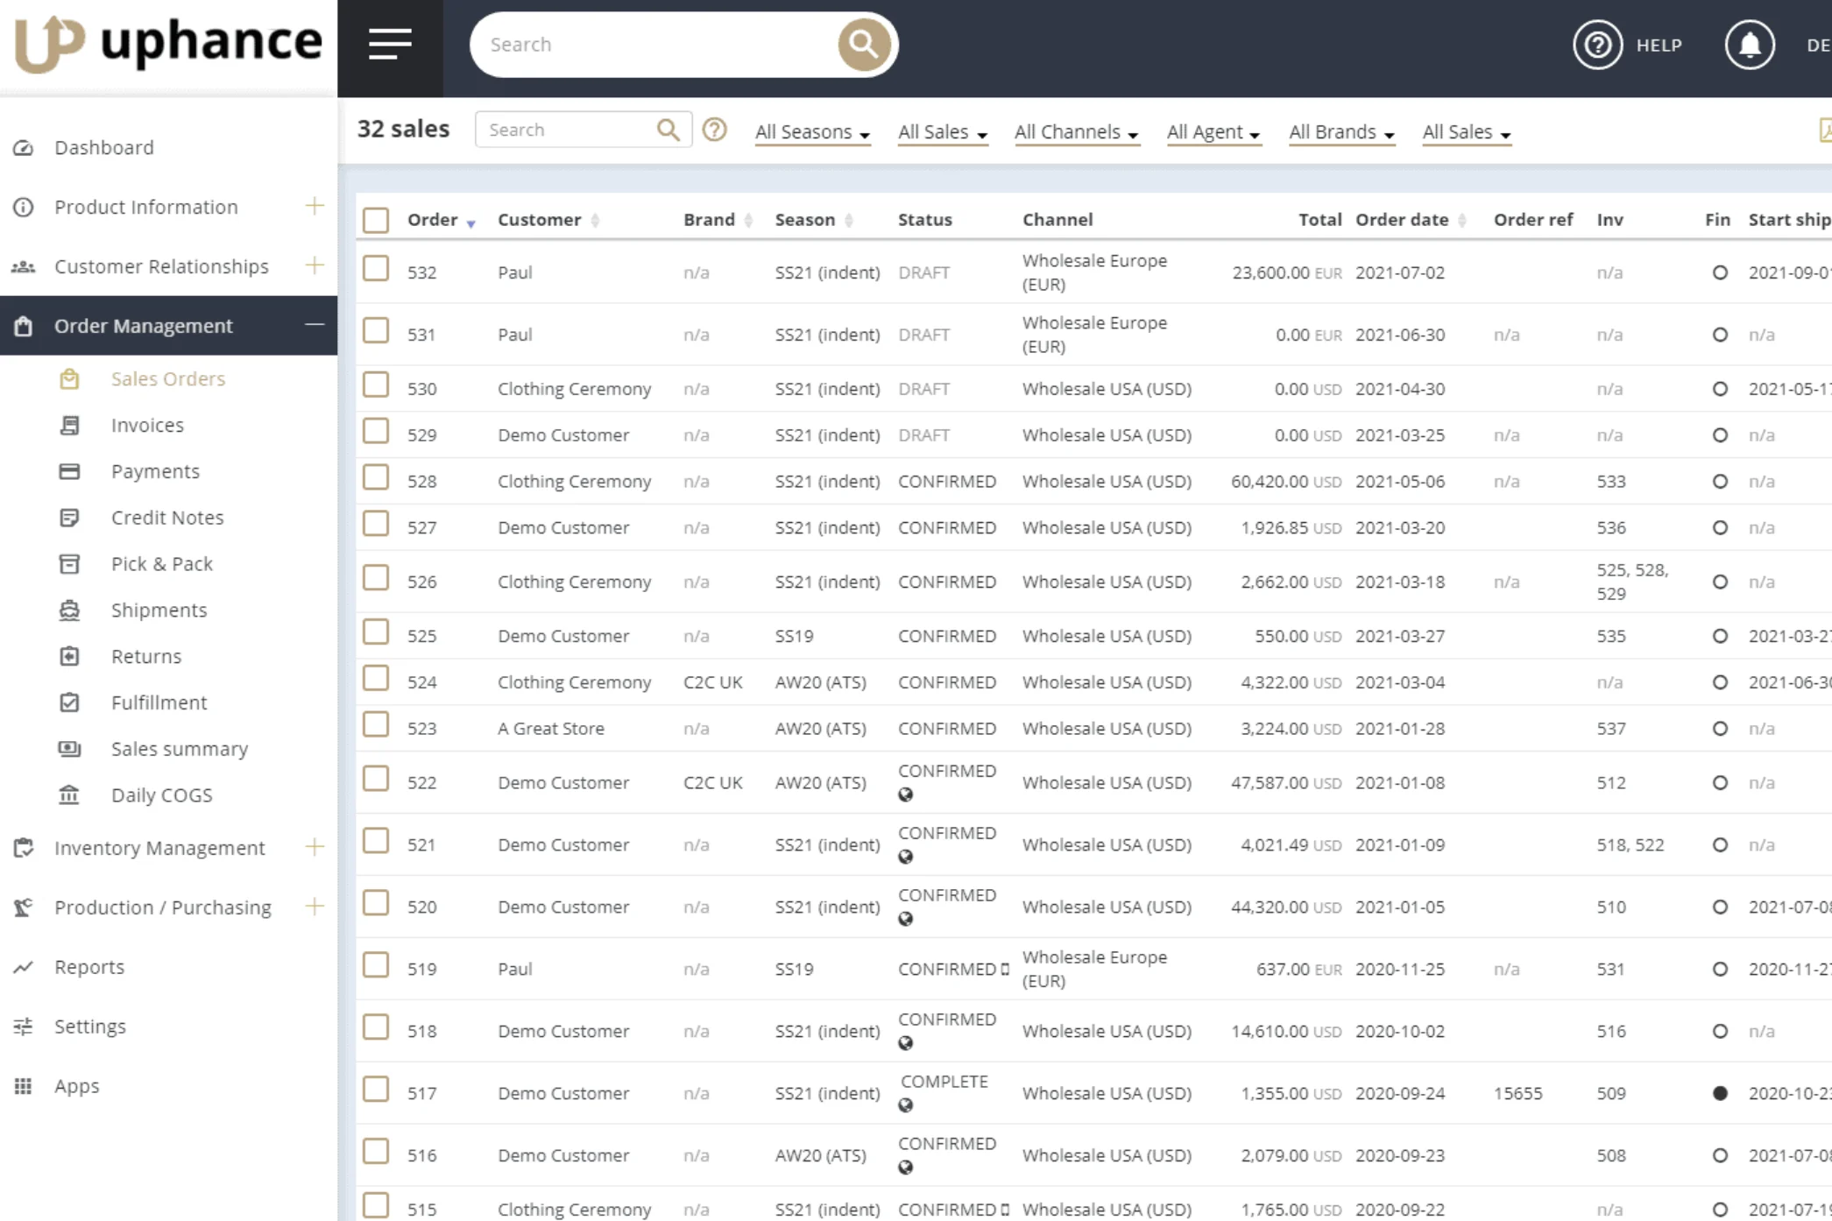The width and height of the screenshot is (1832, 1221).
Task: Select the checkbox for order 532
Action: 376,268
